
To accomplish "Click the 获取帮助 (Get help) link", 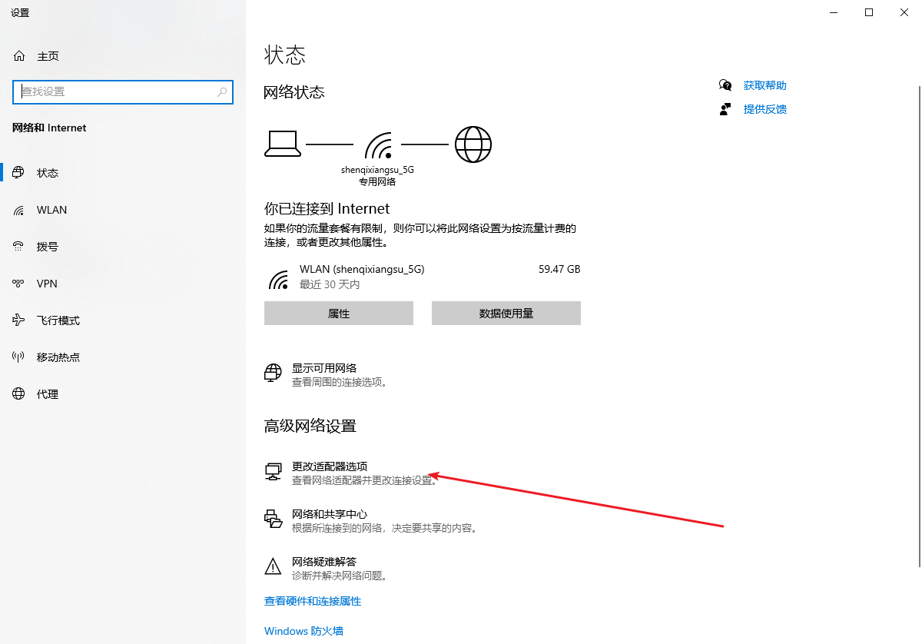I will click(764, 85).
